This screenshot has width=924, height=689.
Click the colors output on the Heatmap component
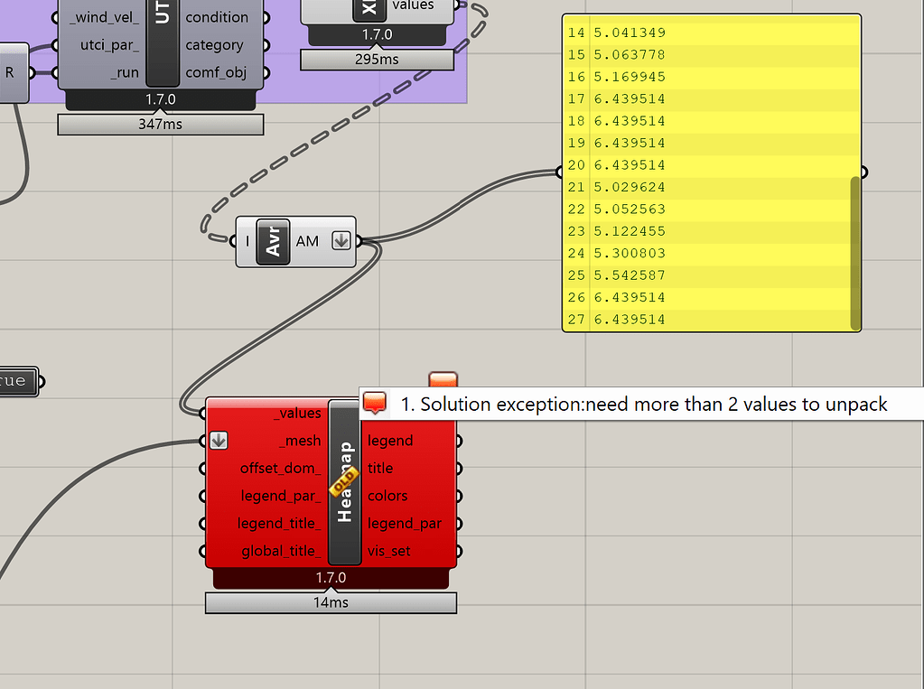387,496
